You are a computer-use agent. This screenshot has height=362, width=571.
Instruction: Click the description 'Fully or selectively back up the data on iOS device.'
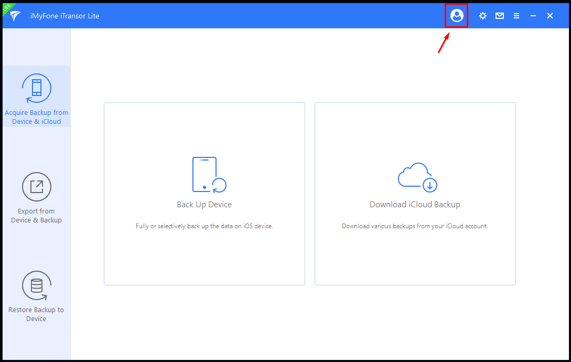point(204,226)
